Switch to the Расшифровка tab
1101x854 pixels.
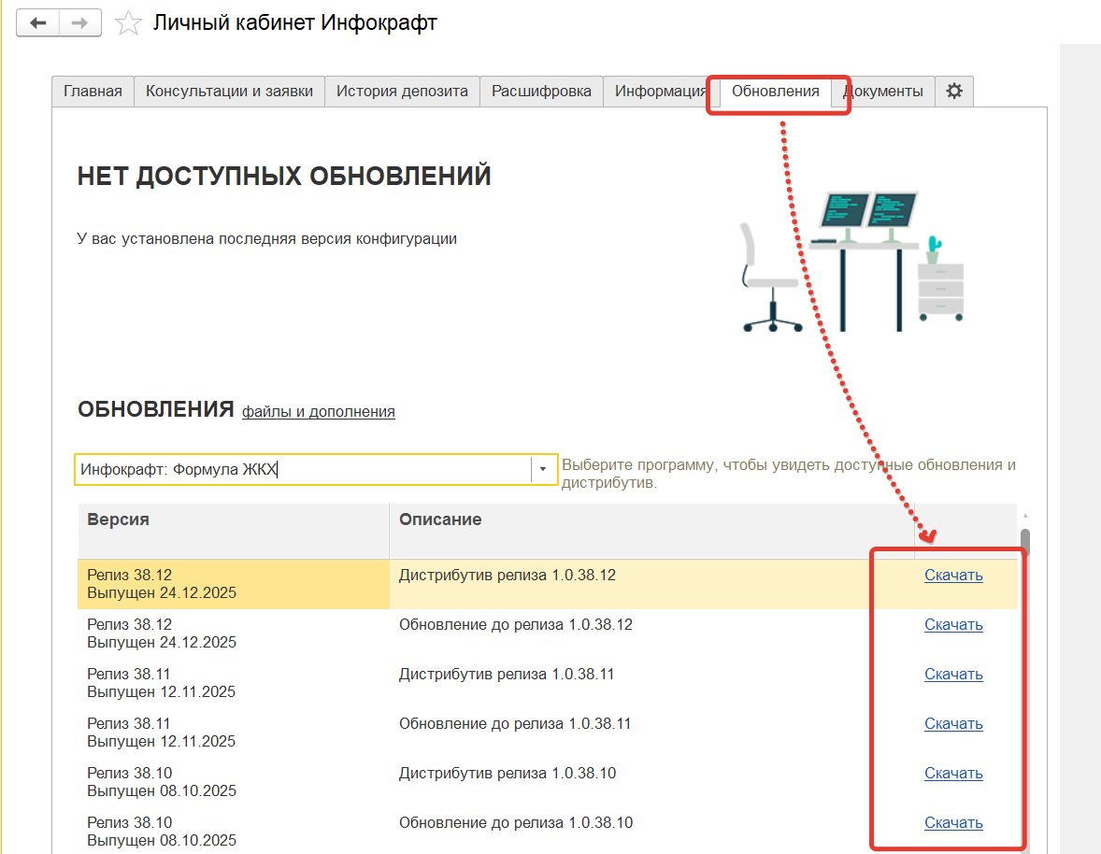point(541,92)
